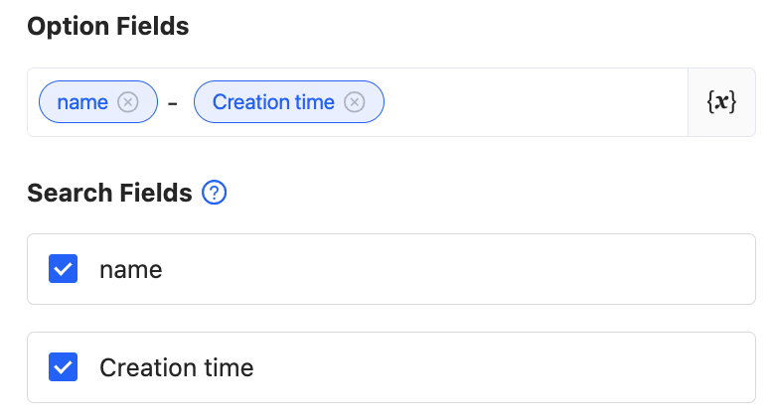Click the word name inside the blue tag
The width and height of the screenshot is (773, 419).
[x=82, y=102]
